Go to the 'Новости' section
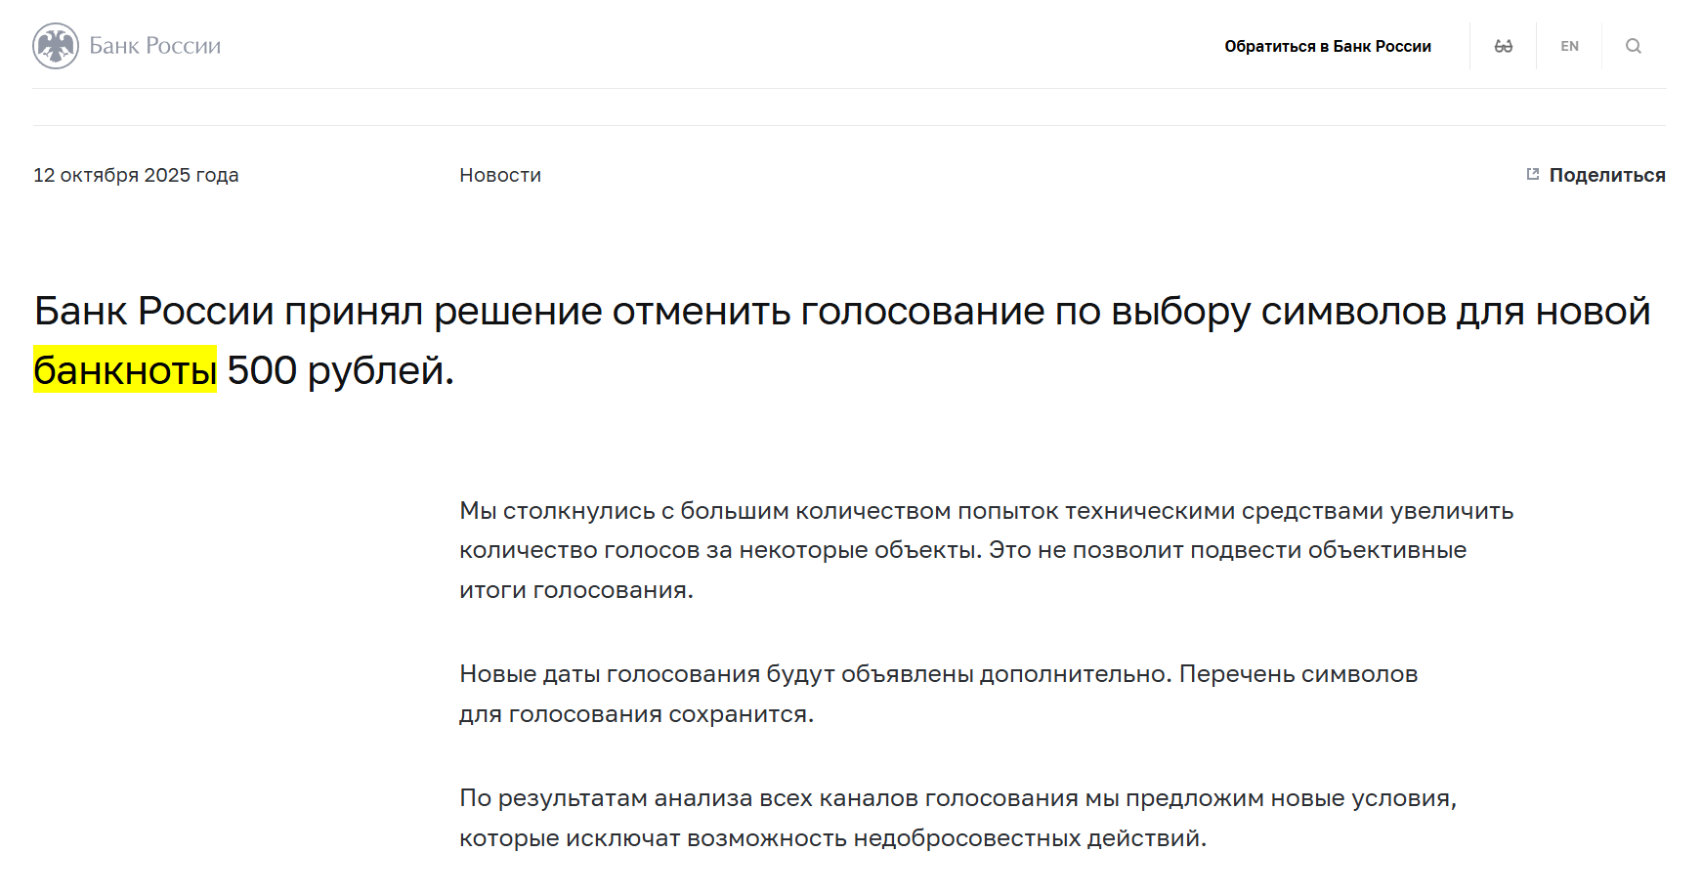 point(499,175)
